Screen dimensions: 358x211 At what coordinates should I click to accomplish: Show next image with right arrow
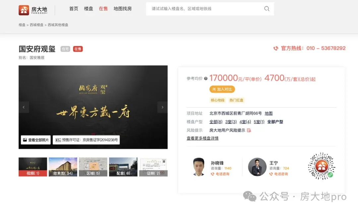point(162,107)
